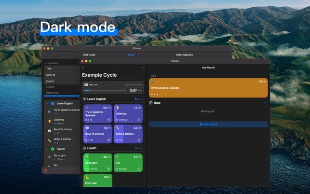Click the plus icon on Read 15 articles card

point(108,140)
